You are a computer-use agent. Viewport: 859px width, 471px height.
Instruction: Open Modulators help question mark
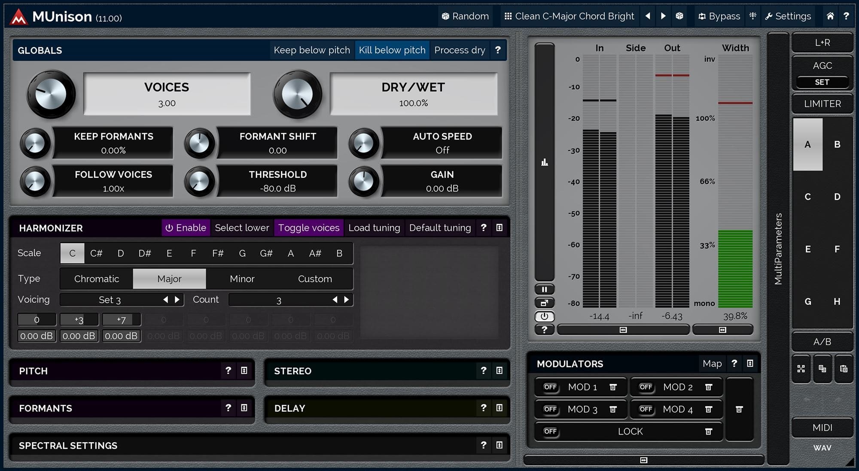pos(734,364)
